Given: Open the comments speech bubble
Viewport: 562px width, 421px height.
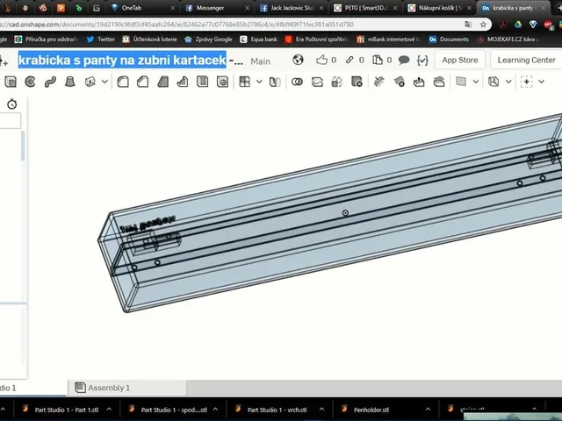Looking at the screenshot, I should tap(404, 61).
